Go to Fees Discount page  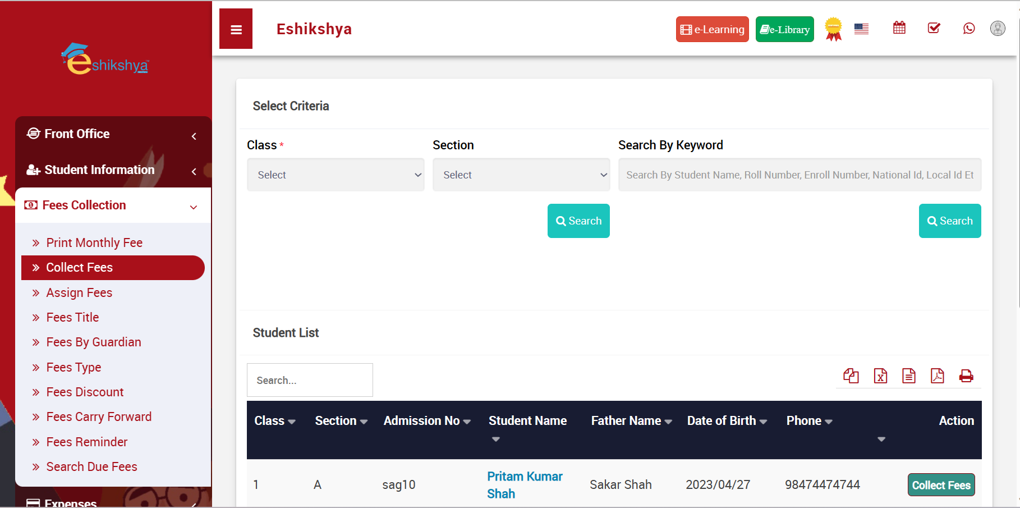click(x=85, y=392)
